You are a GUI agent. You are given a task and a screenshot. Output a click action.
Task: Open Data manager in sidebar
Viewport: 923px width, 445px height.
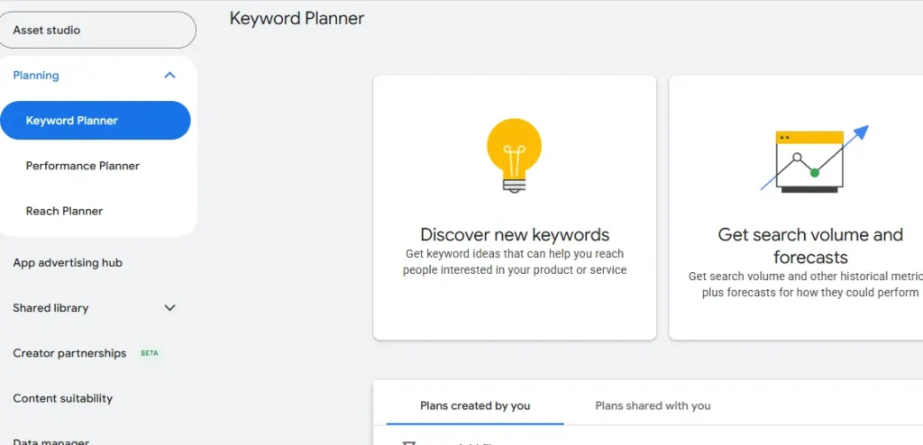click(50, 440)
